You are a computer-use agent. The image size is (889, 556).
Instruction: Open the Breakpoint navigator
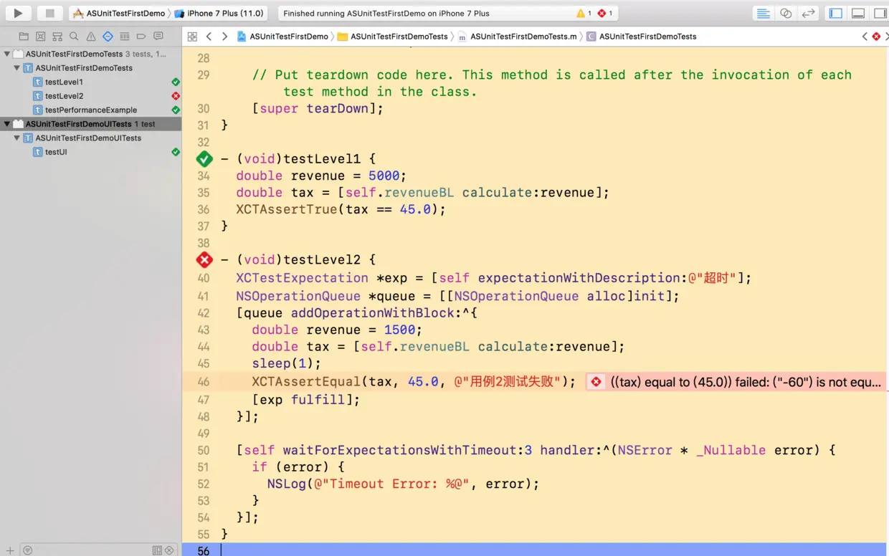coord(141,37)
